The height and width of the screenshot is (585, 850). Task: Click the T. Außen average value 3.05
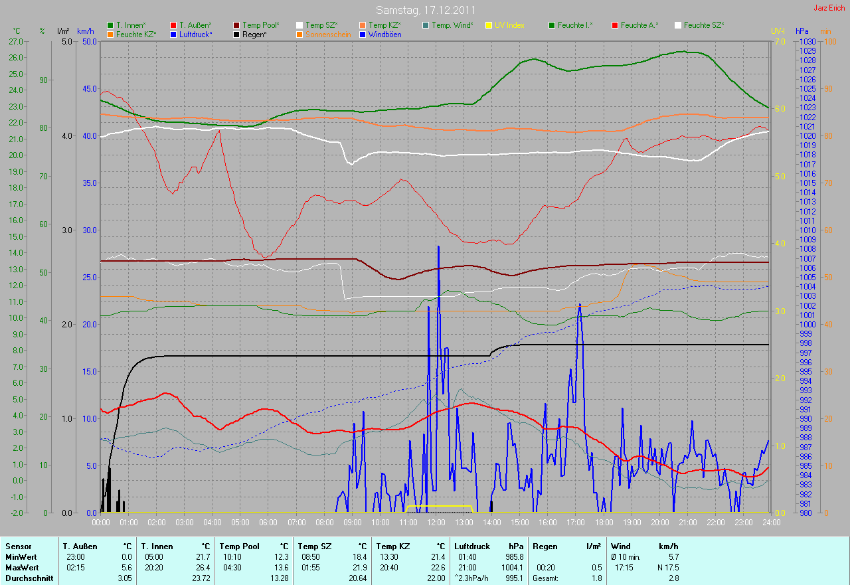click(x=124, y=578)
